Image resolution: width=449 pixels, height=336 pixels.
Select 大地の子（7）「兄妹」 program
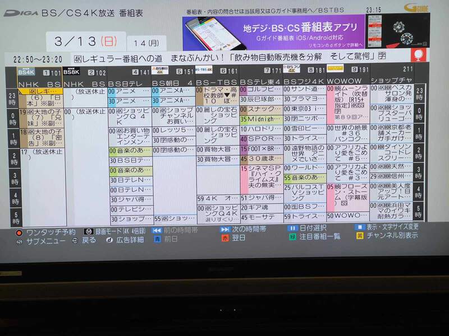pyautogui.click(x=40, y=118)
